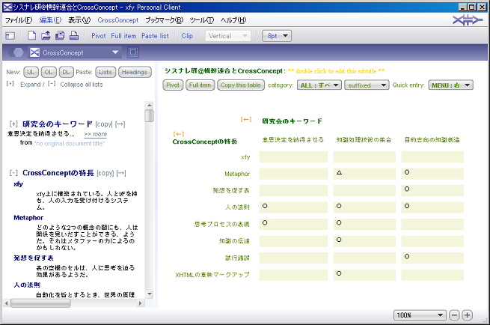Viewport: 490px width, 325px height.
Task: Click the square frame icon beside CrossConcept
Action: pyautogui.click(x=133, y=52)
